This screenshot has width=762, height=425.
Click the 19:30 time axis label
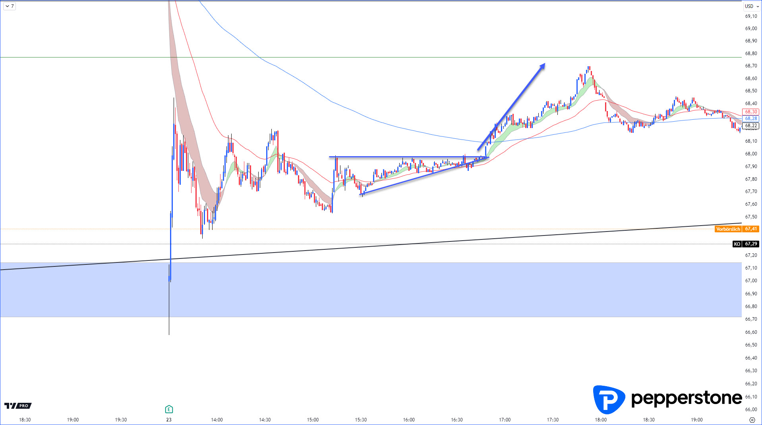(121, 420)
